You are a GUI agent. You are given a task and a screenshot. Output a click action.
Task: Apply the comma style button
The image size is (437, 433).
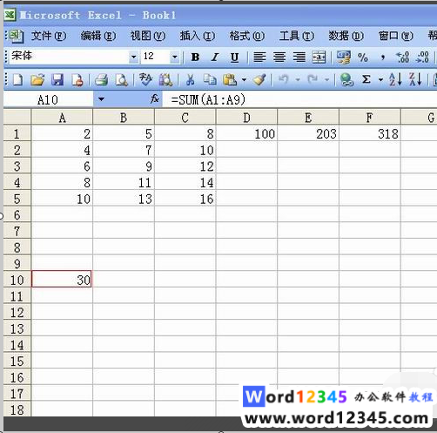[x=383, y=58]
